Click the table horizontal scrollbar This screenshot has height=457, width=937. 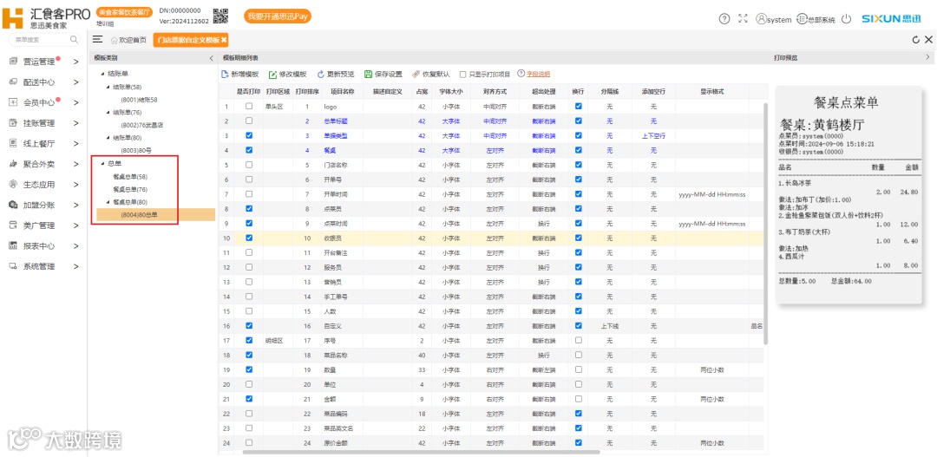(422, 452)
